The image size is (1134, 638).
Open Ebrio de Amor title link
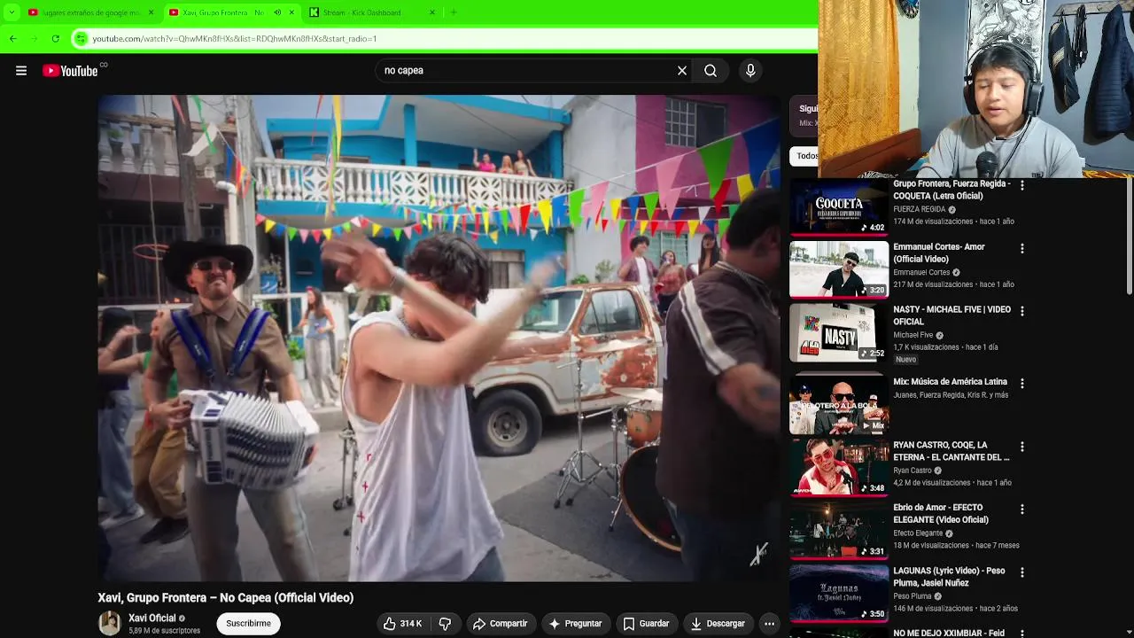coord(941,514)
